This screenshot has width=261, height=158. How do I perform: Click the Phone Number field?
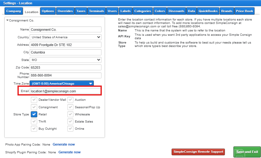66,75
